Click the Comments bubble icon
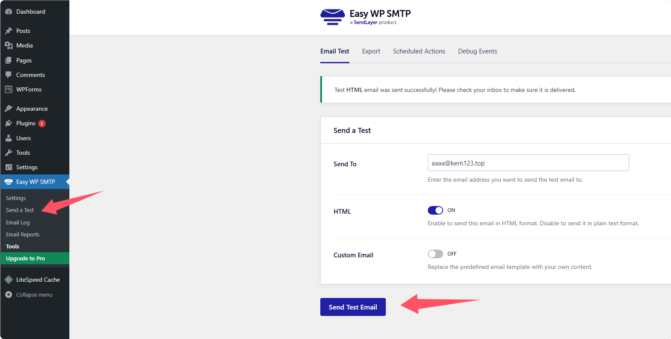Viewport: 671px width, 339px height. click(9, 75)
